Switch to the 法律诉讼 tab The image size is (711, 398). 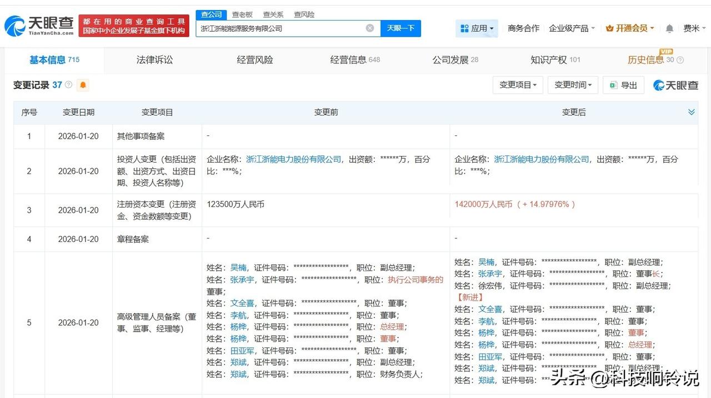(154, 59)
